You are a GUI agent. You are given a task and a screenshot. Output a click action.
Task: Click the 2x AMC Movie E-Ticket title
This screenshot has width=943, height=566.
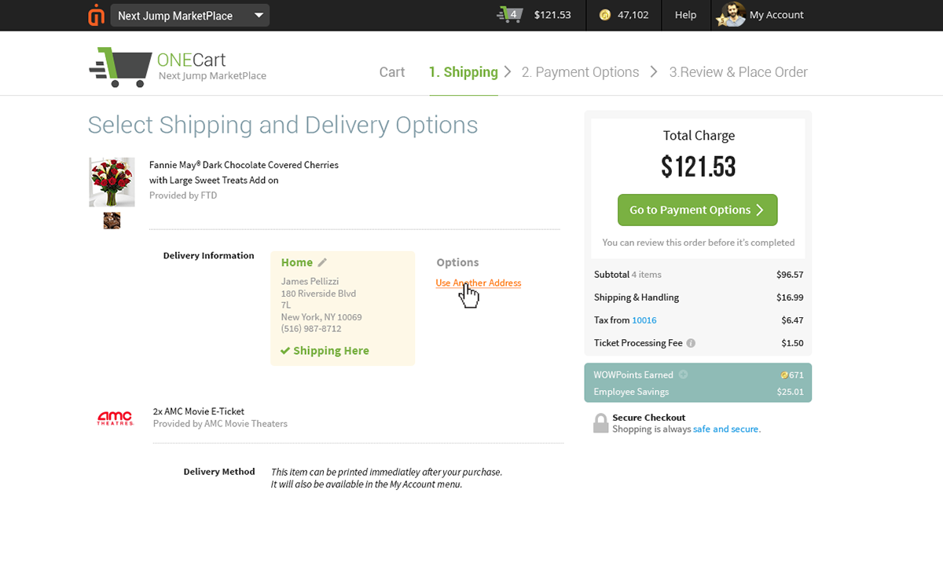(x=199, y=411)
